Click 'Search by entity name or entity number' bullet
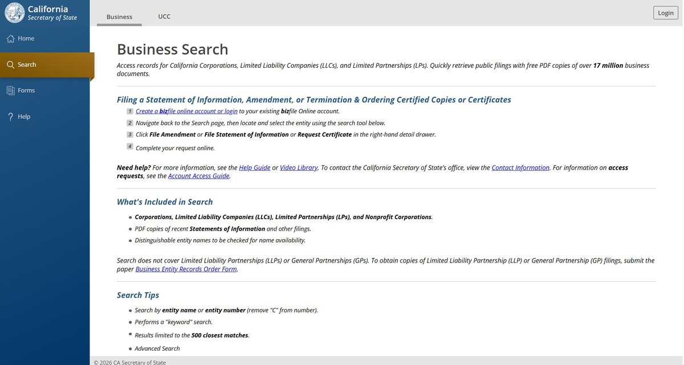Screen dimensions: 684x365 [226, 310]
